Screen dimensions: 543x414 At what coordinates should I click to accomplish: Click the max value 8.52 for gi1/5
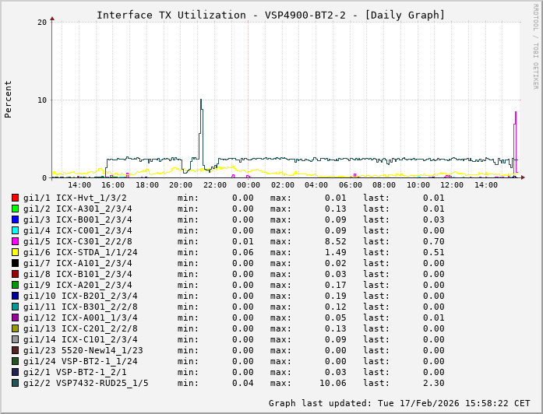point(335,242)
